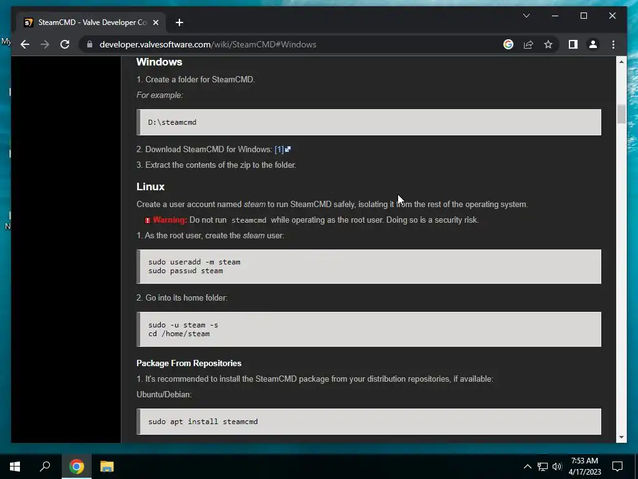
Task: Bookmark this page with the star icon
Action: 548,44
